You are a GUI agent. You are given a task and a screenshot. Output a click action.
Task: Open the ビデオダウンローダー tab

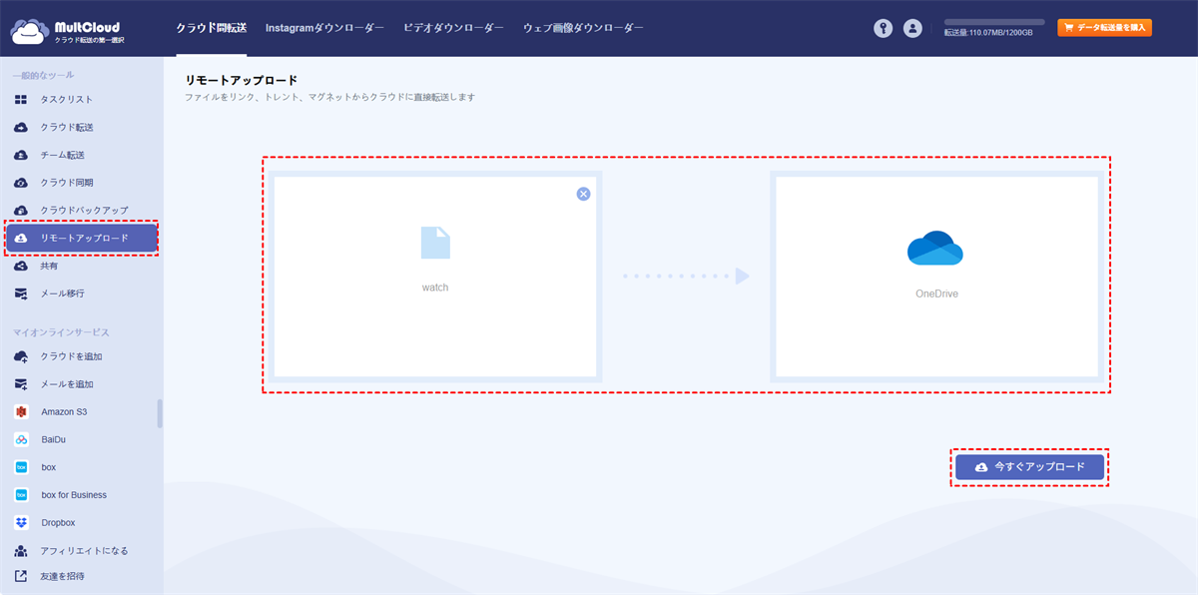(453, 29)
